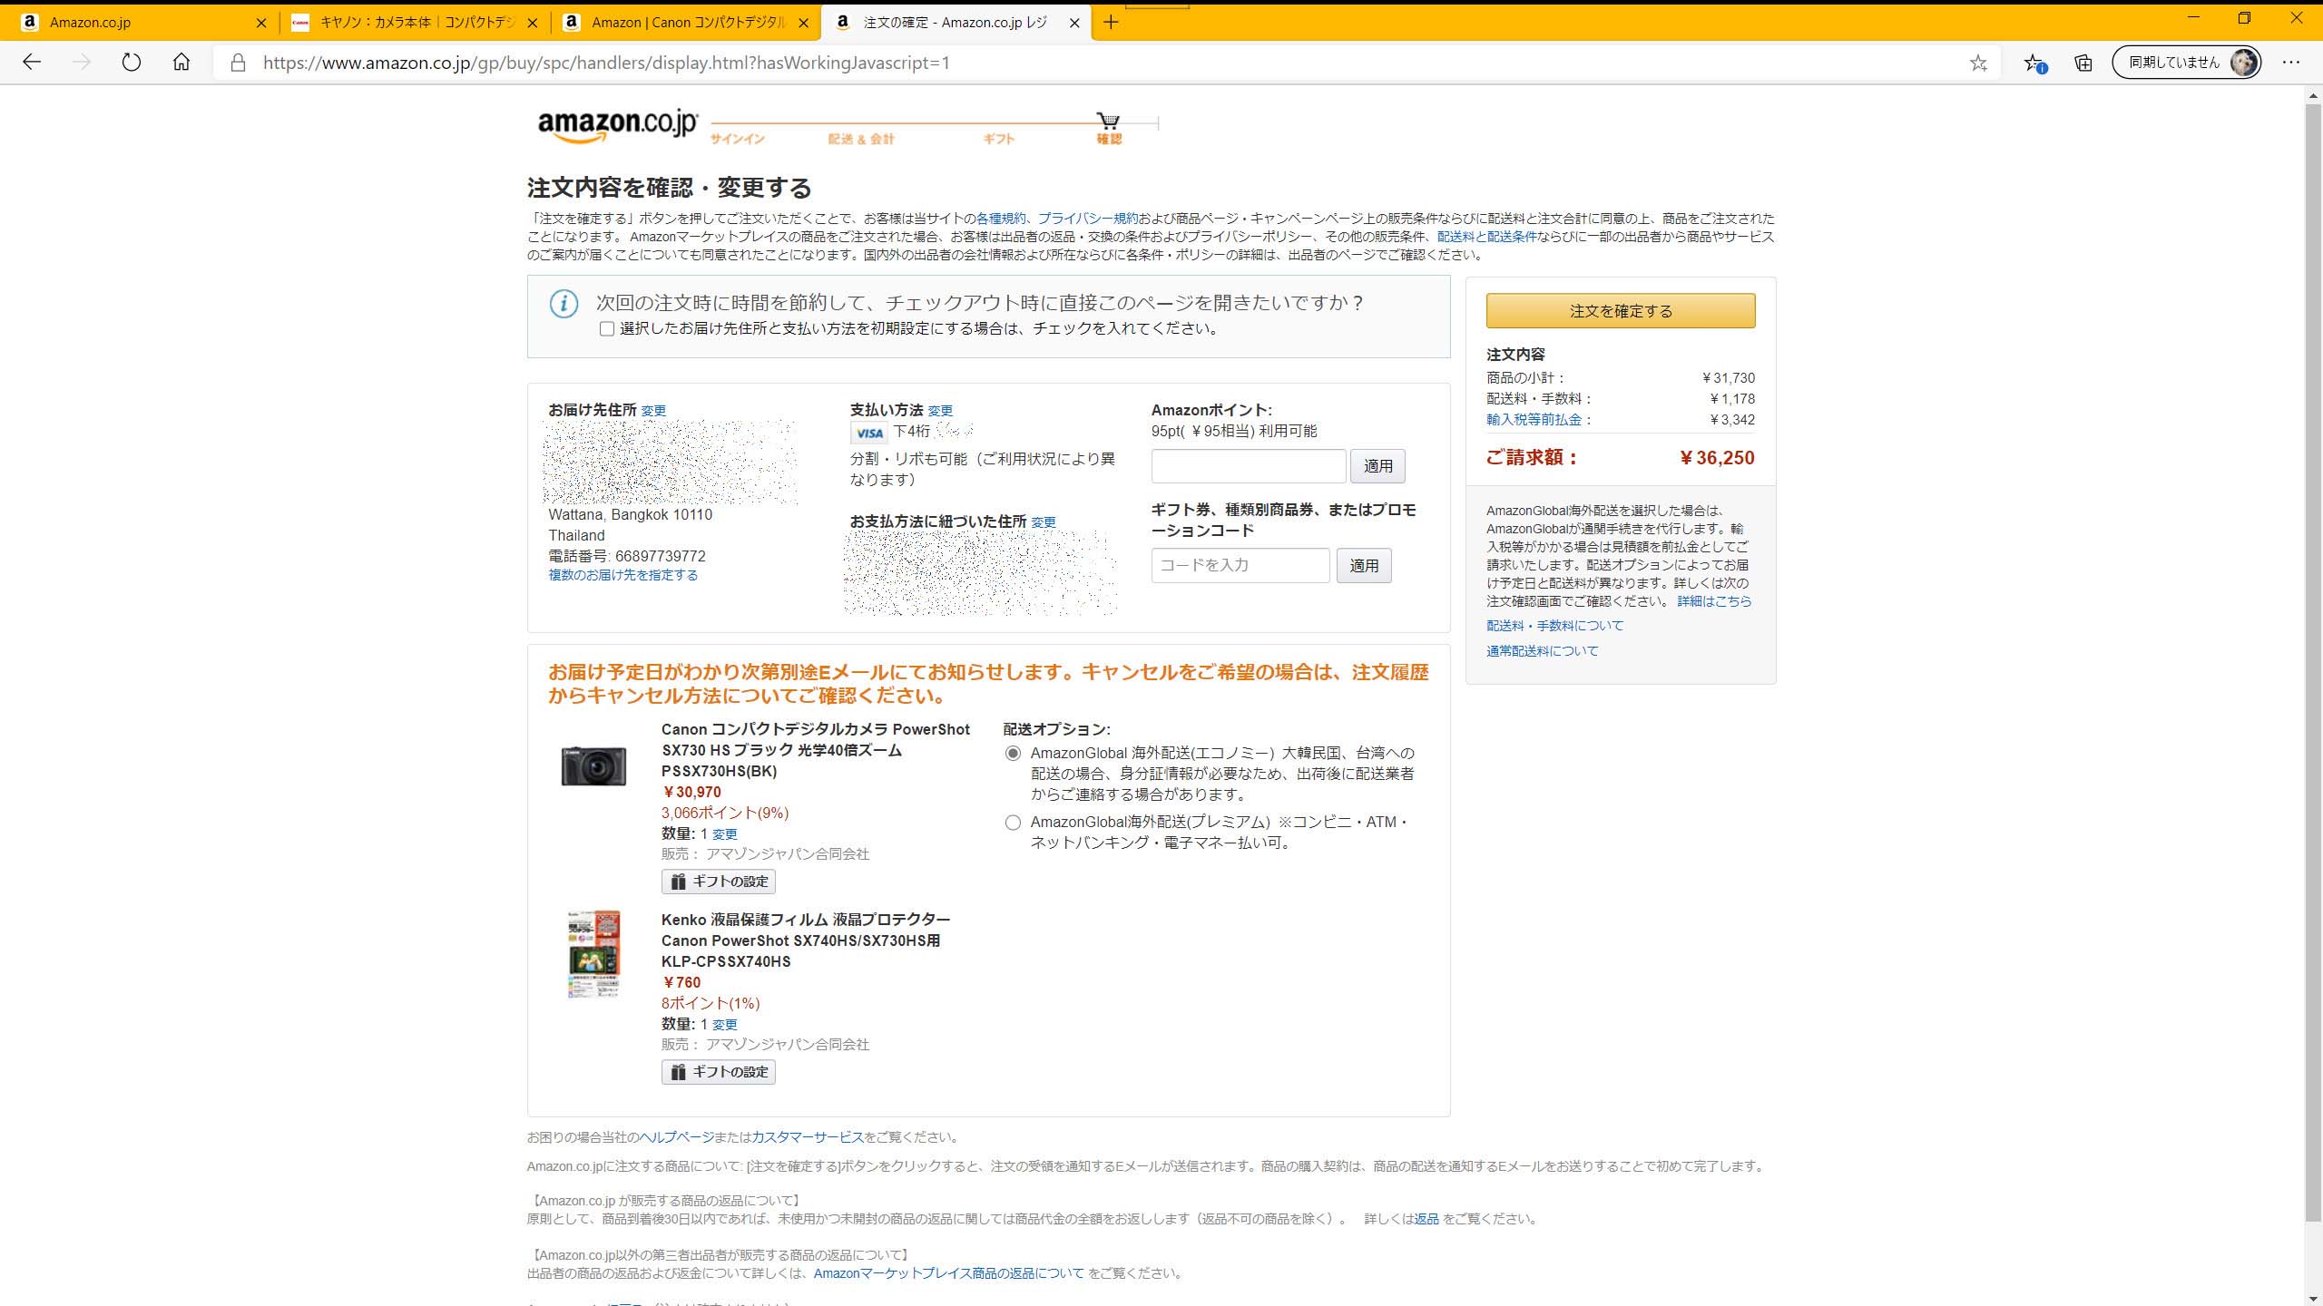The image size is (2323, 1306).
Task: Open Amazonマーケットプレイス商品の返品について link
Action: tap(948, 1273)
